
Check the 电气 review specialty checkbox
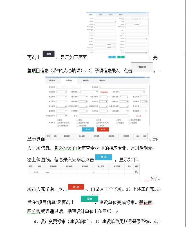pyautogui.click(x=116, y=120)
